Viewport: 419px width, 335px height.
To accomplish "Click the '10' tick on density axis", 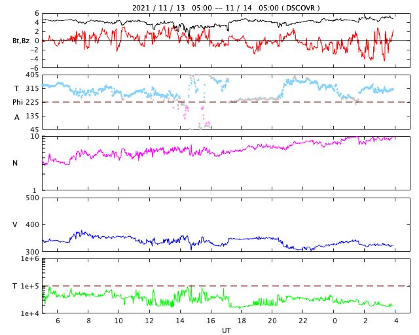I will [35, 137].
